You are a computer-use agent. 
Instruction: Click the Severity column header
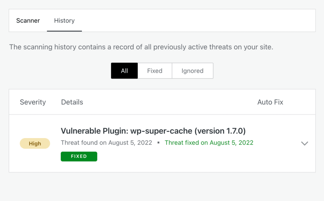tap(33, 102)
